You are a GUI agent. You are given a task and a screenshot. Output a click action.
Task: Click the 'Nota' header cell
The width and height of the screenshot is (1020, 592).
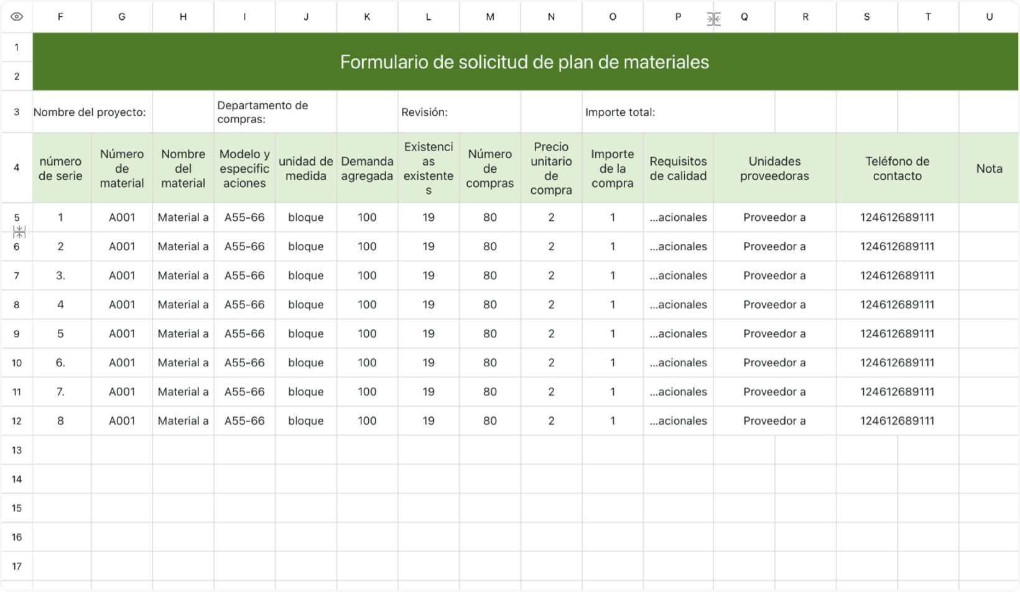click(x=989, y=168)
